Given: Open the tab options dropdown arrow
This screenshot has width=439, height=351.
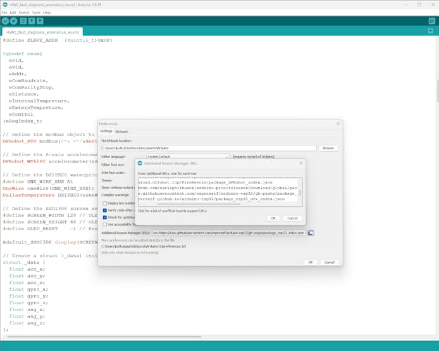Looking at the screenshot, I should pos(431,32).
